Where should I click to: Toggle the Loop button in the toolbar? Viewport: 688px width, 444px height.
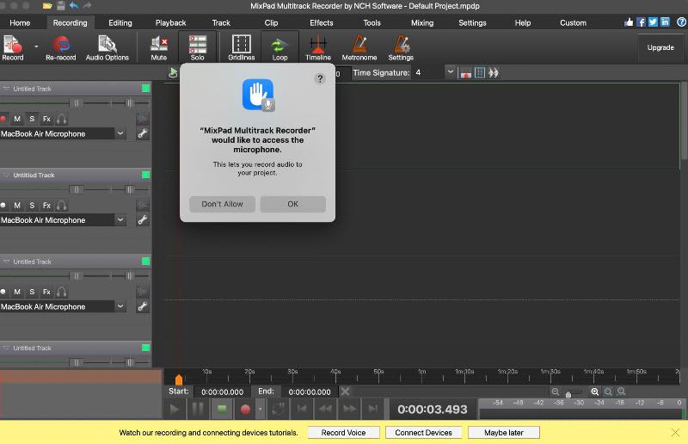279,46
